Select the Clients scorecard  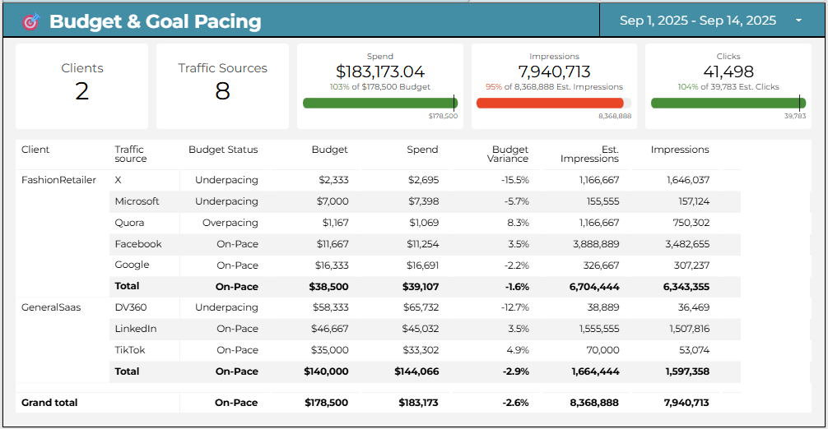[x=81, y=86]
